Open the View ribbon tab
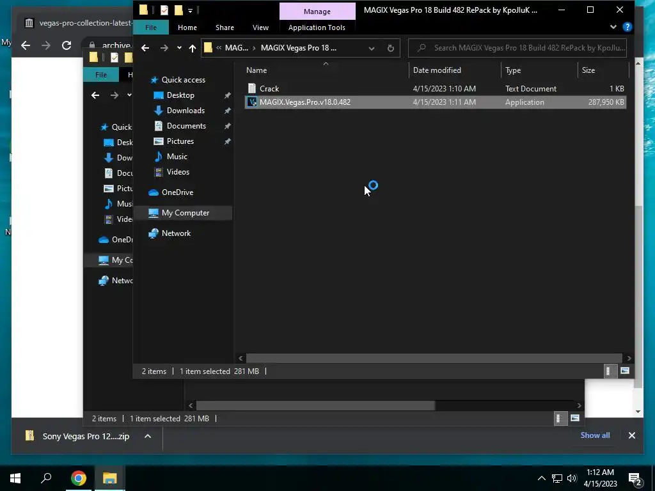This screenshot has height=491, width=655. coord(261,27)
